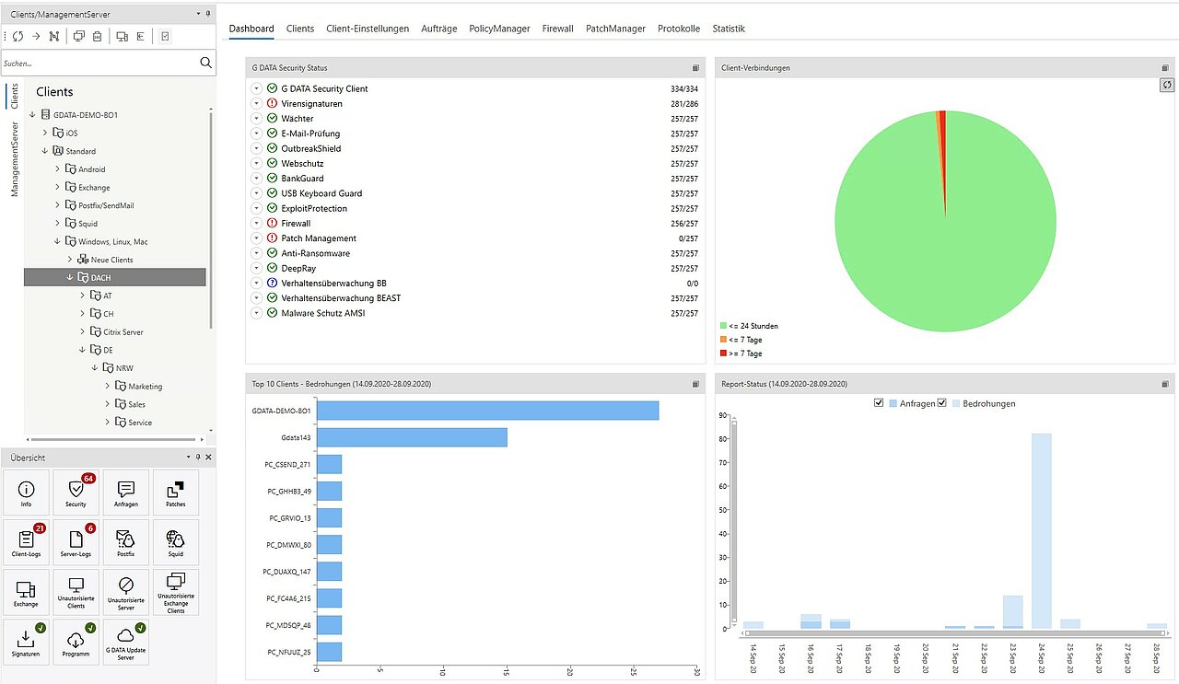1179x684 pixels.
Task: Open the Unautorisierte Exchange Clients tile
Action: (175, 593)
